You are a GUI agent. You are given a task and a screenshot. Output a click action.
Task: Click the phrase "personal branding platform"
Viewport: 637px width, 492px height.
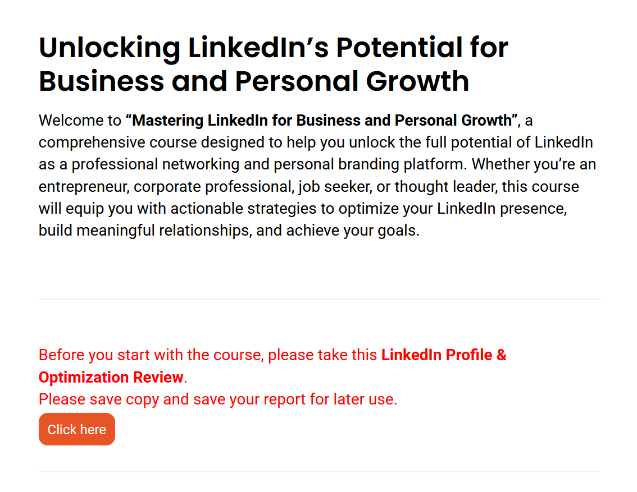pyautogui.click(x=368, y=165)
